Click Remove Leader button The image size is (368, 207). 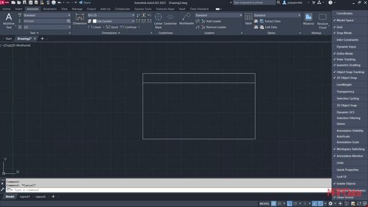pyautogui.click(x=214, y=27)
